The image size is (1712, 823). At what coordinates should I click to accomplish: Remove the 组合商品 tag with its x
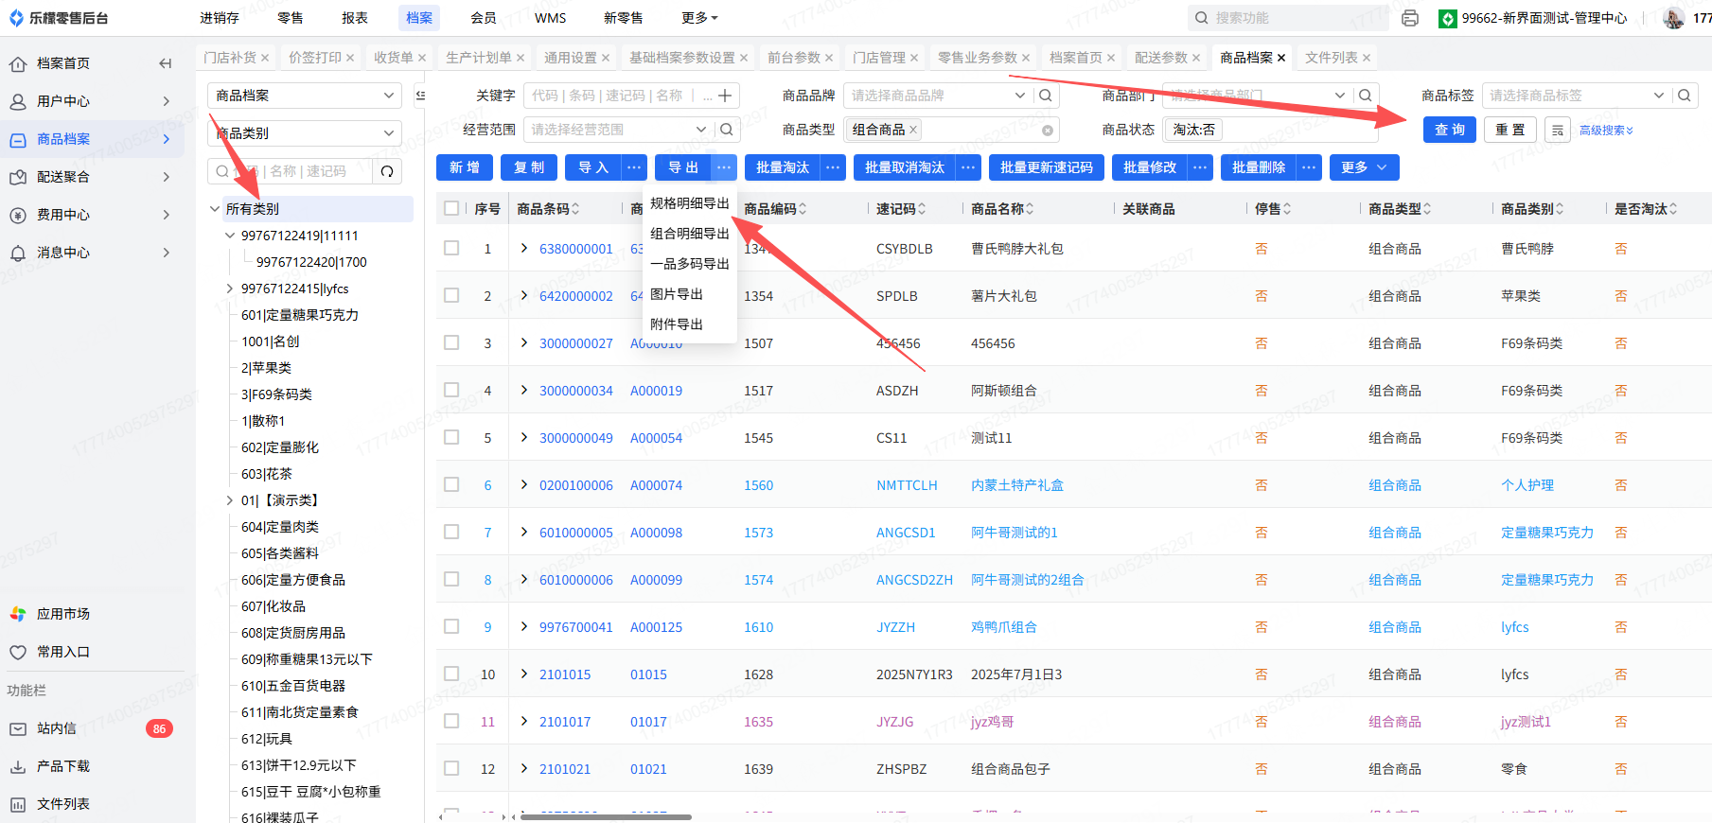(x=913, y=130)
